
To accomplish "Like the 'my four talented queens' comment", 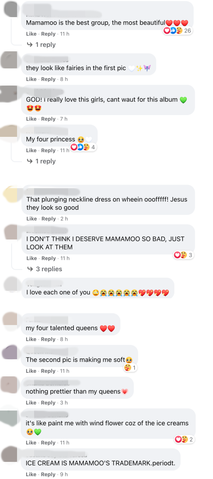I will click(x=31, y=339).
